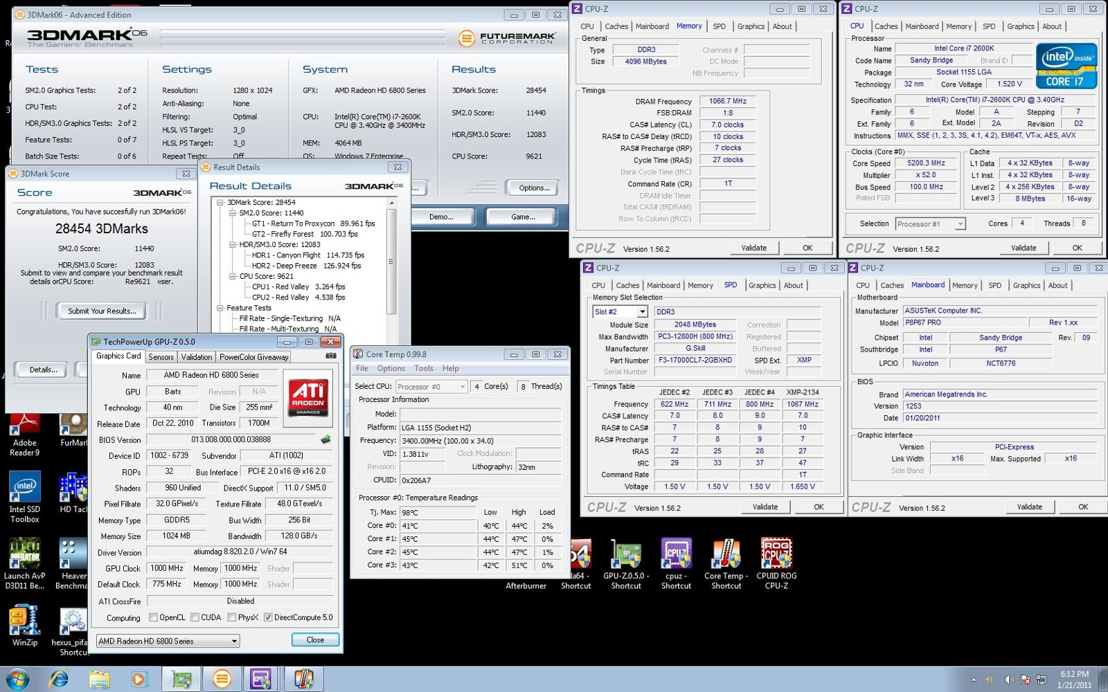Click Submit Your Results button
Image resolution: width=1108 pixels, height=692 pixels.
(102, 311)
